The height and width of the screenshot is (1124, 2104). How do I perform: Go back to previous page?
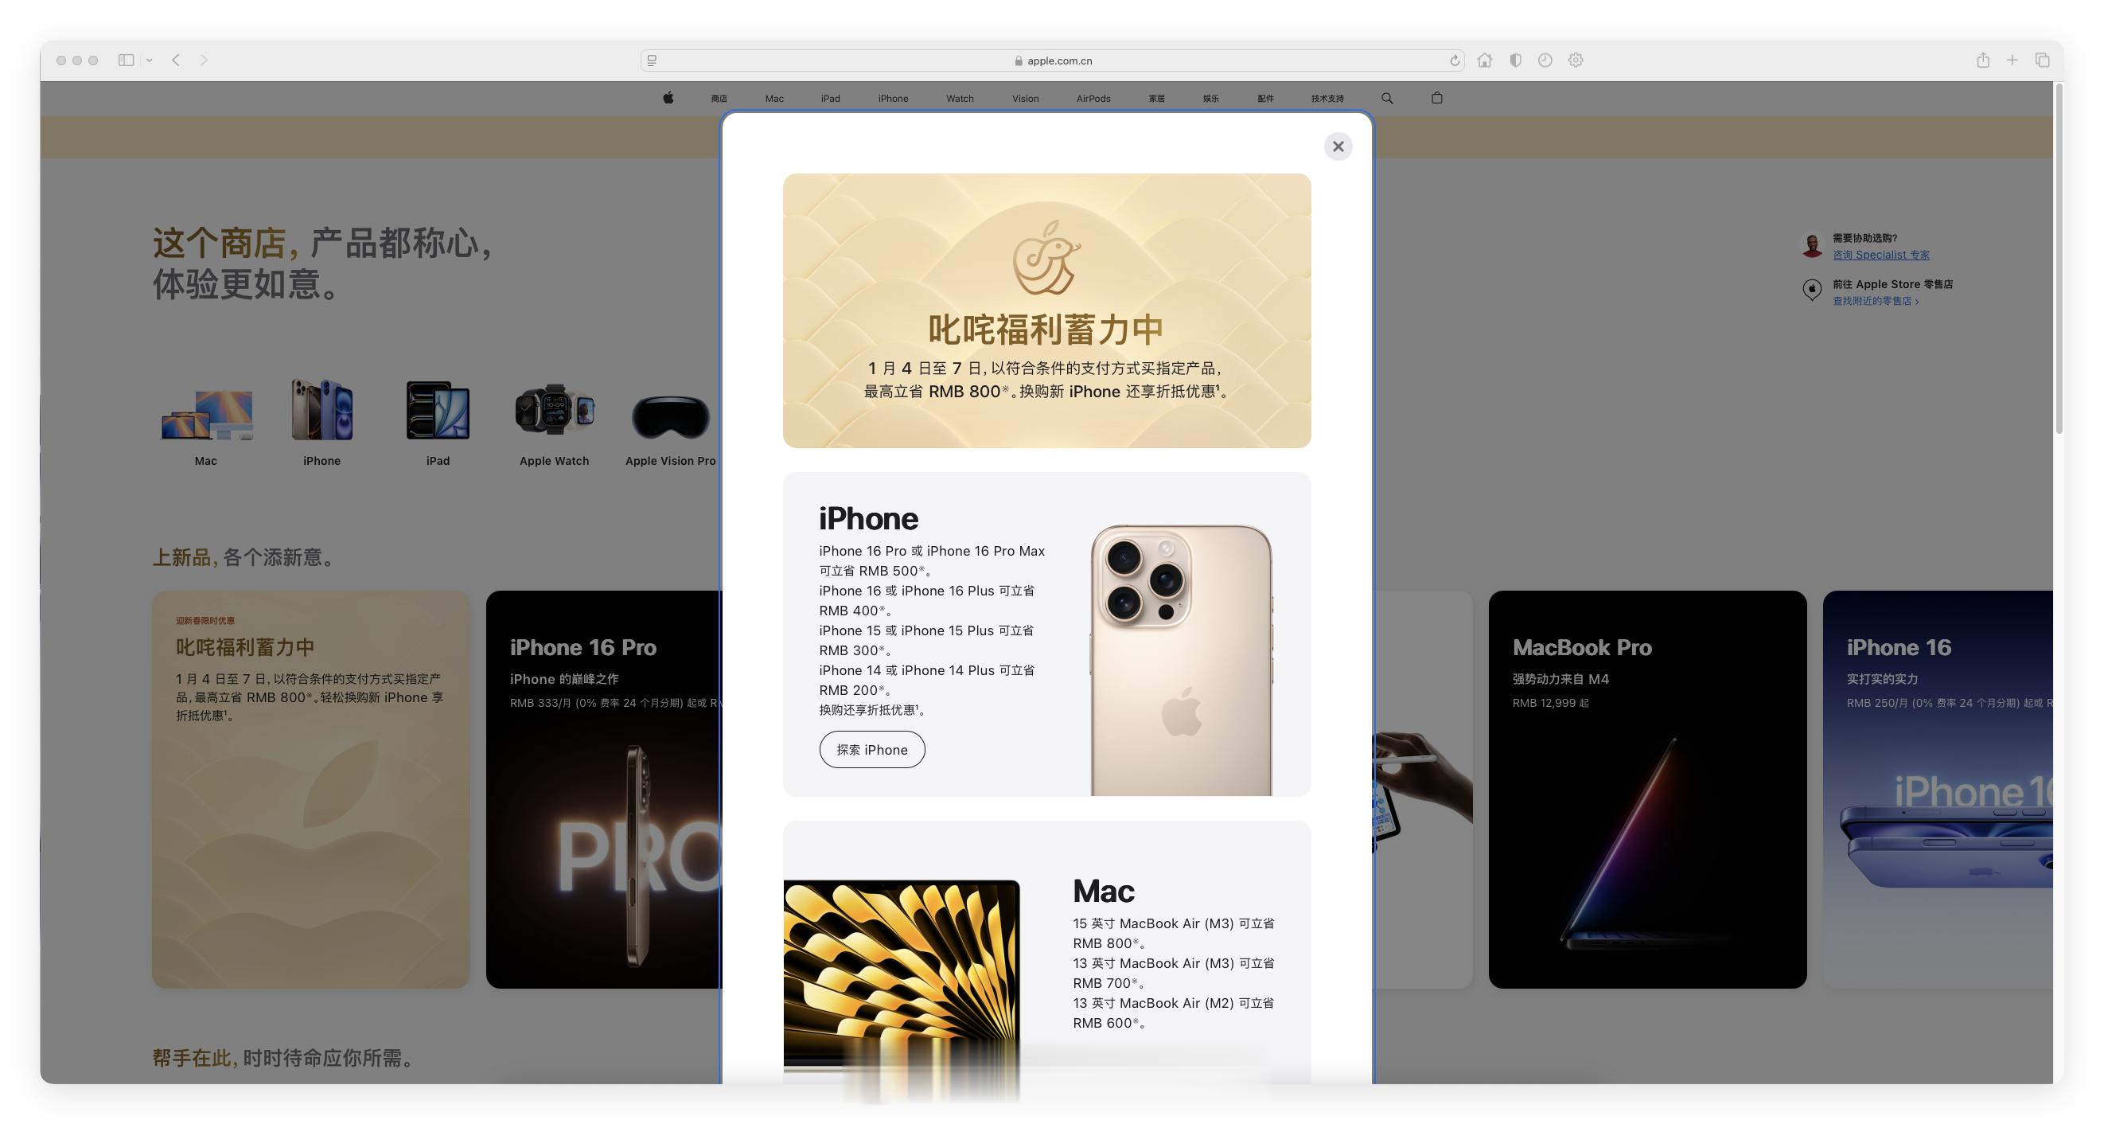(x=176, y=60)
